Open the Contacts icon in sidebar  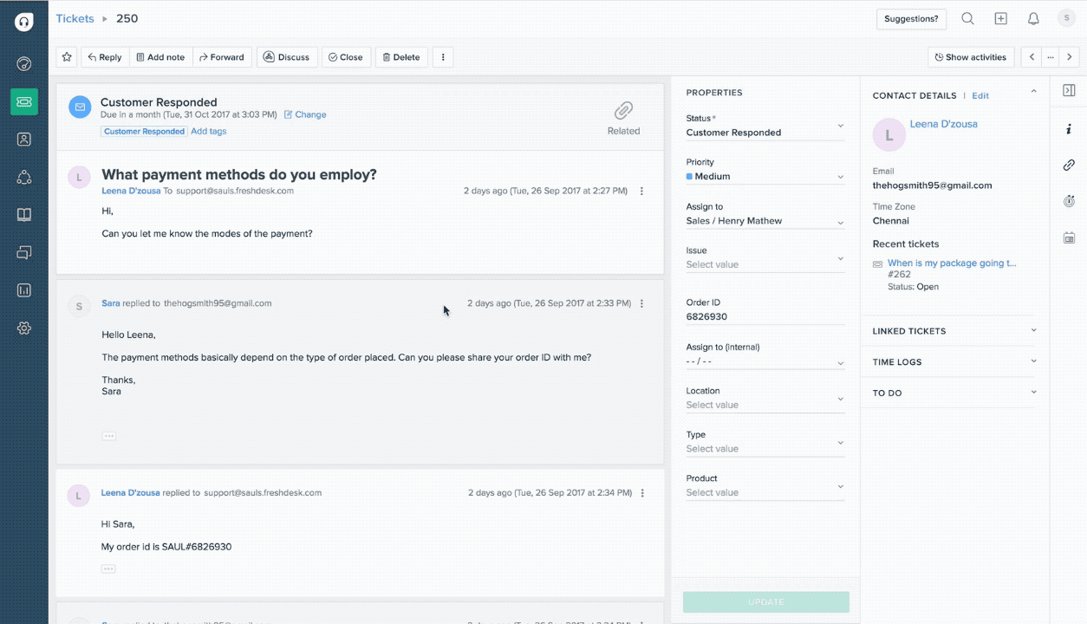coord(24,139)
